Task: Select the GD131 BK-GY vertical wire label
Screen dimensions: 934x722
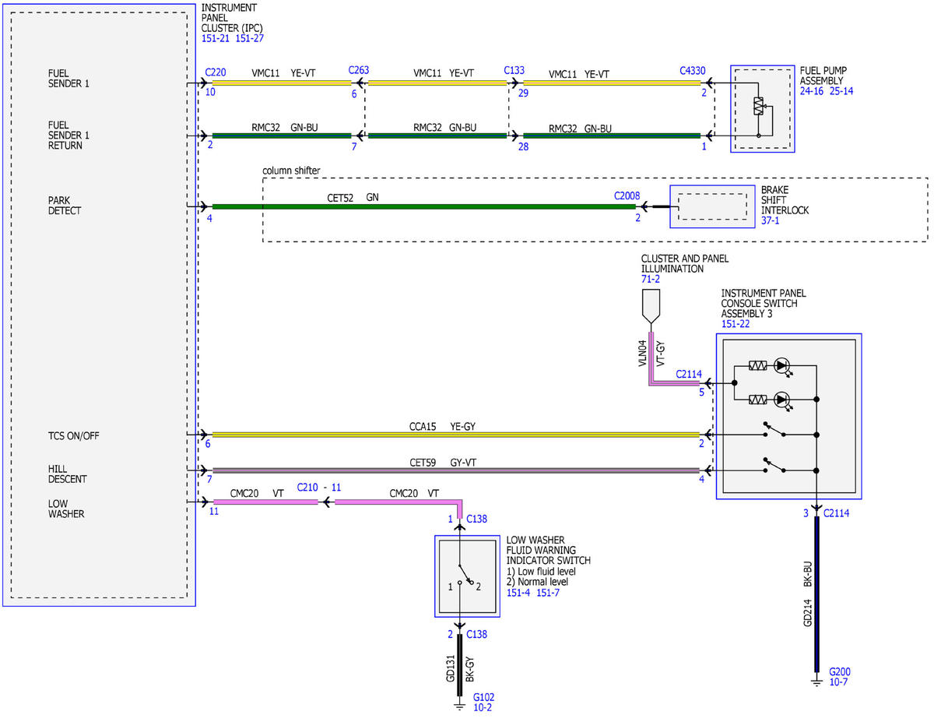Action: [x=462, y=670]
